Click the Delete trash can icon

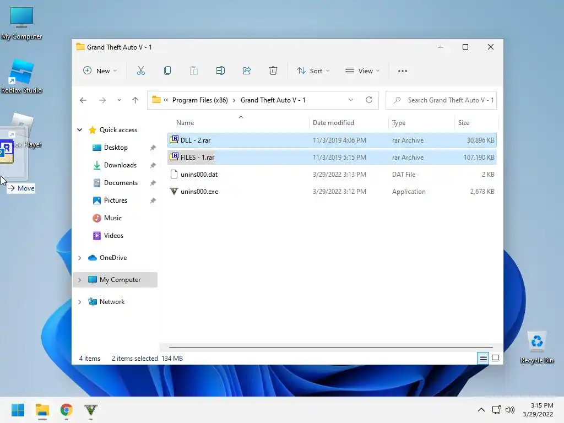click(273, 71)
